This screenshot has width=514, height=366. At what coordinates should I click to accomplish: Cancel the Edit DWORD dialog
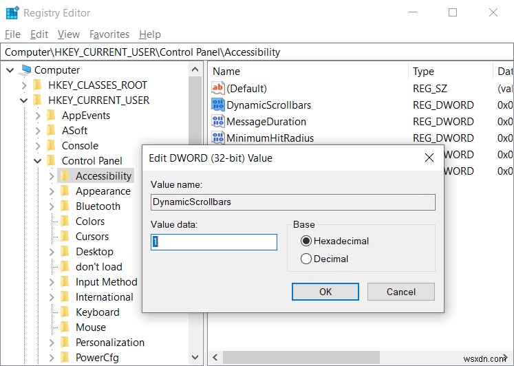pos(401,292)
